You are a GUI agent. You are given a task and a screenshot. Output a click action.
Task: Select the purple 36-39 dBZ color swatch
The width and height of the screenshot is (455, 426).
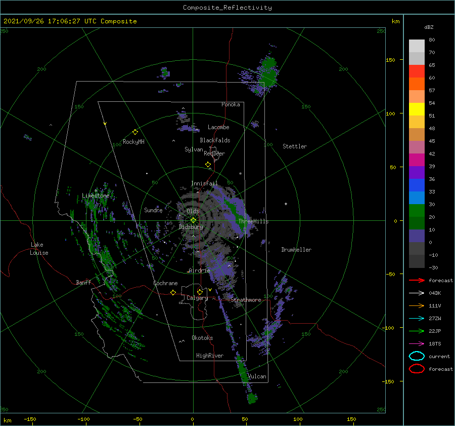[x=417, y=172]
